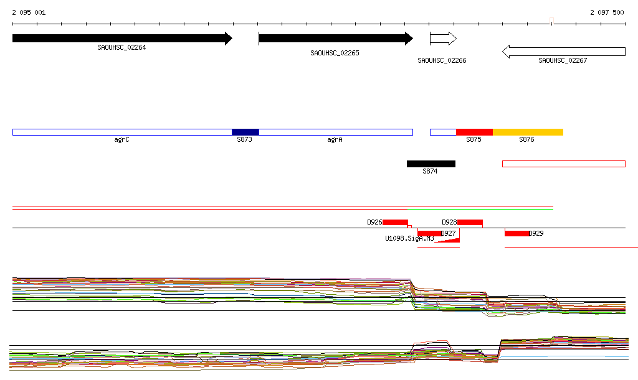Screen dimensions: 638x380
Task: Click the small white SAOUHSC_02266 arrow
Action: click(x=443, y=39)
